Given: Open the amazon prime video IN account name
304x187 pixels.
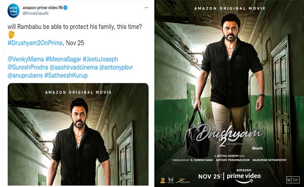Looking at the screenshot, I should [43, 8].
